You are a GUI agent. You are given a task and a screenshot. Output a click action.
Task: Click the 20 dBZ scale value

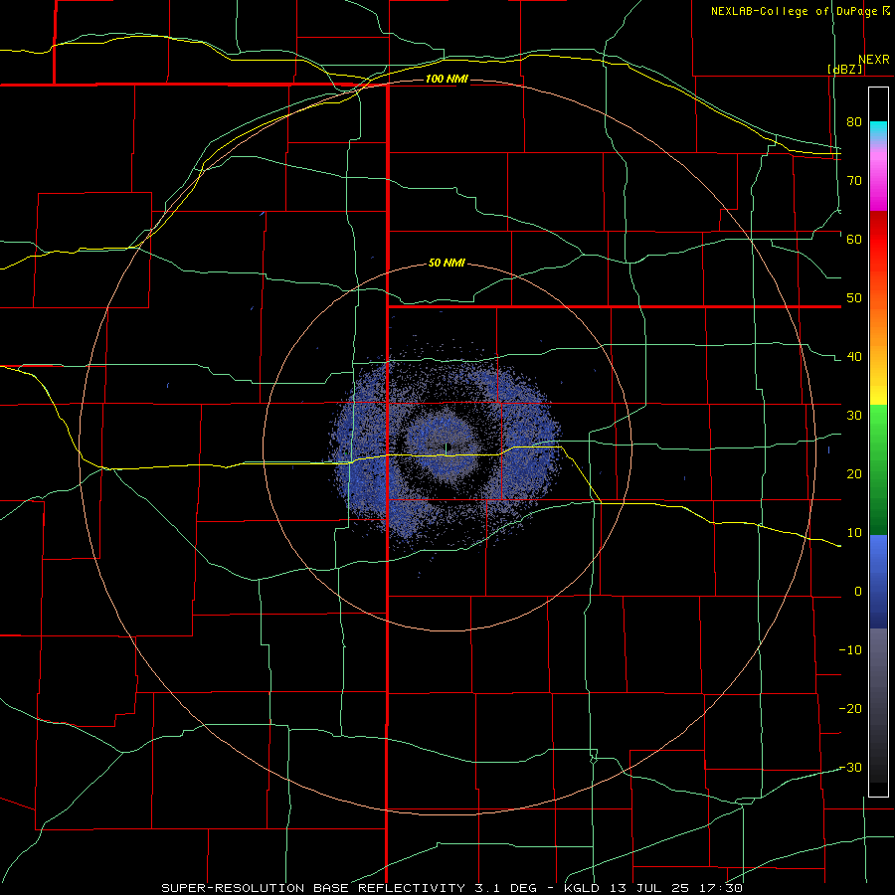854,474
